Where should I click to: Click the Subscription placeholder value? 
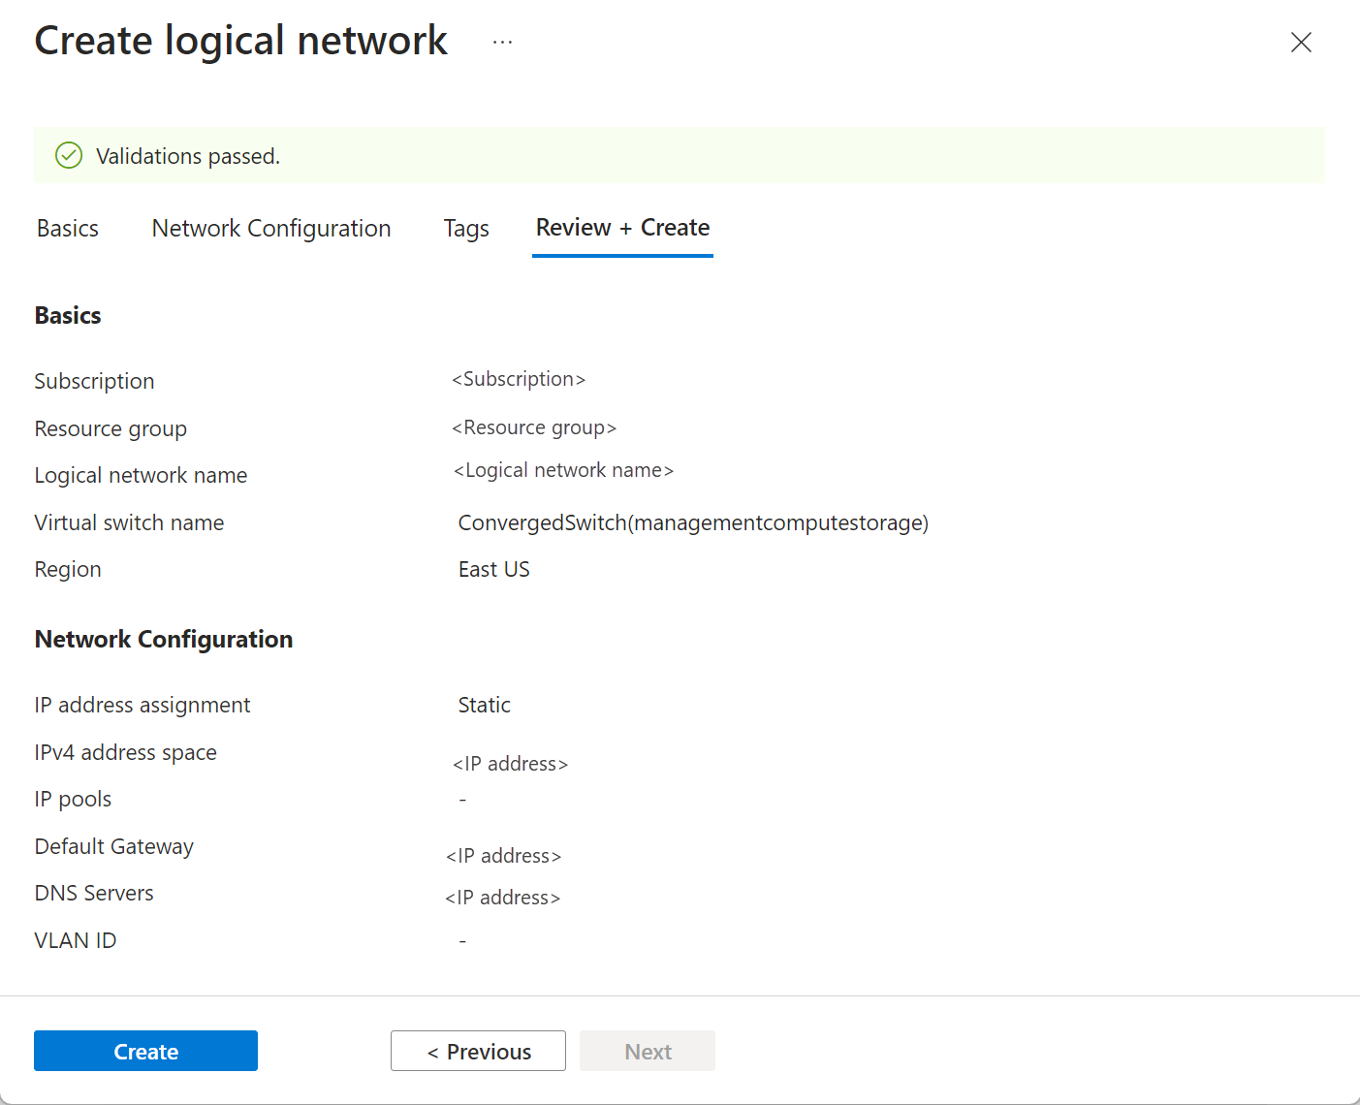tap(519, 379)
